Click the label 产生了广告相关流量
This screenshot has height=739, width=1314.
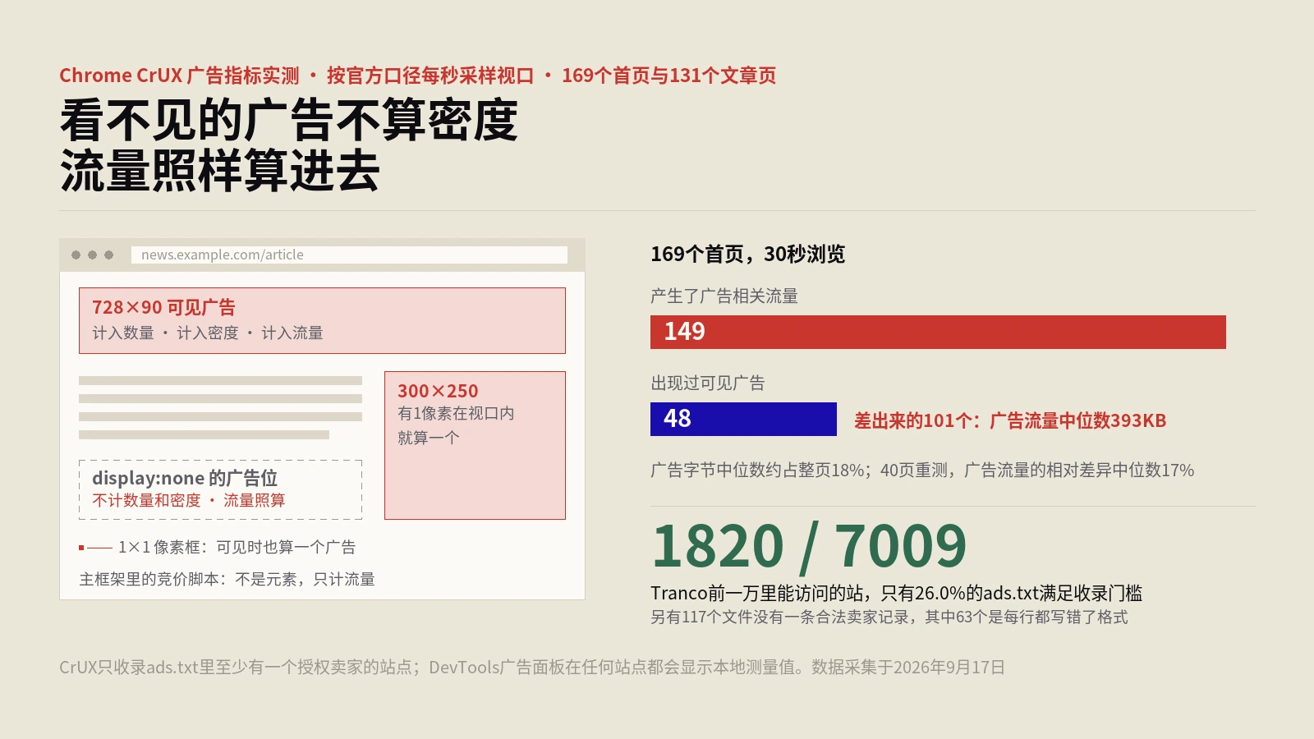pos(724,296)
